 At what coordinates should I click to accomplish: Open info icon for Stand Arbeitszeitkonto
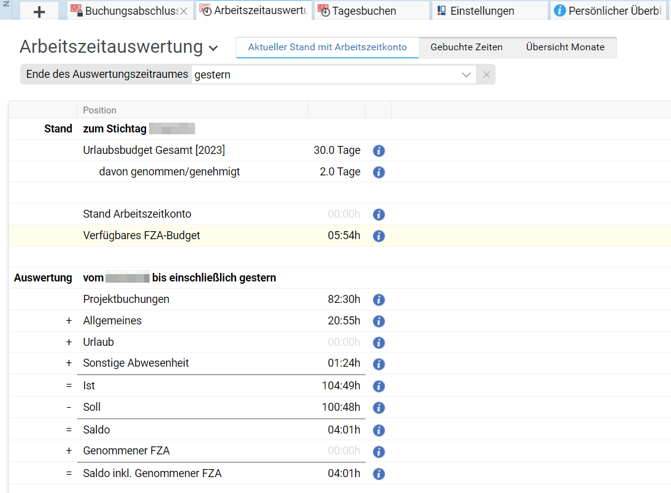[x=378, y=215]
